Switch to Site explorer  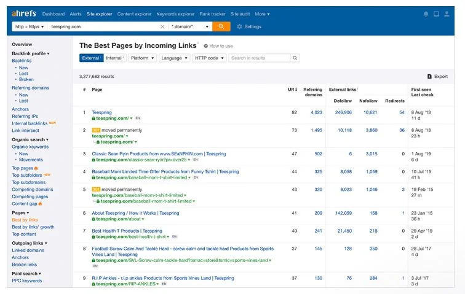coord(100,14)
